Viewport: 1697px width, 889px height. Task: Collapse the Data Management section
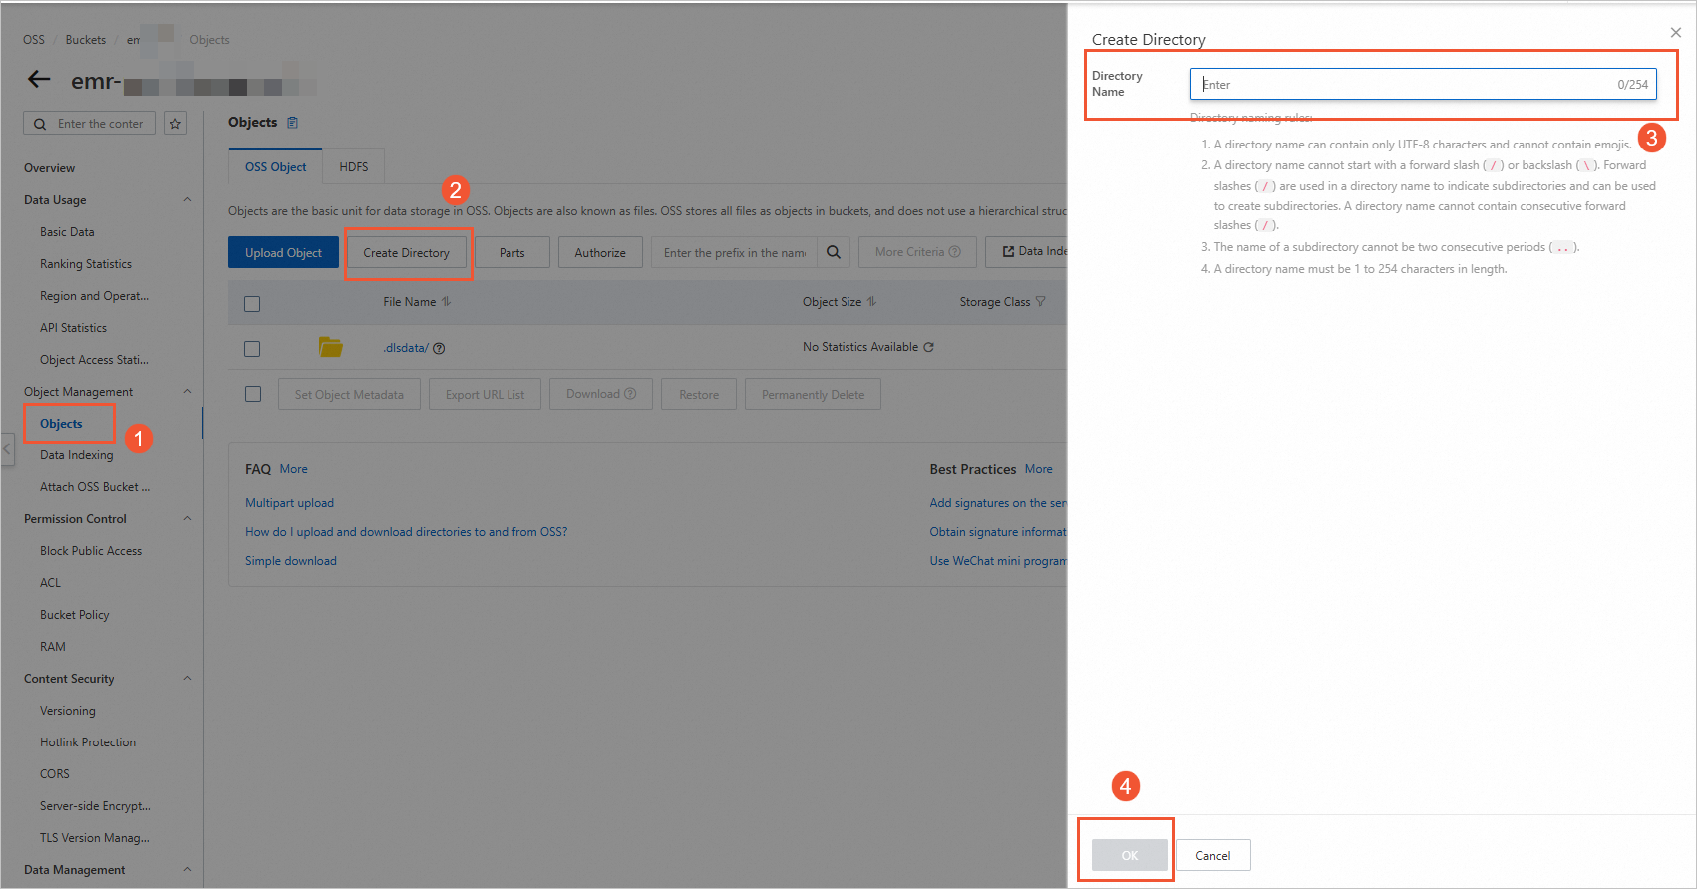pyautogui.click(x=187, y=870)
